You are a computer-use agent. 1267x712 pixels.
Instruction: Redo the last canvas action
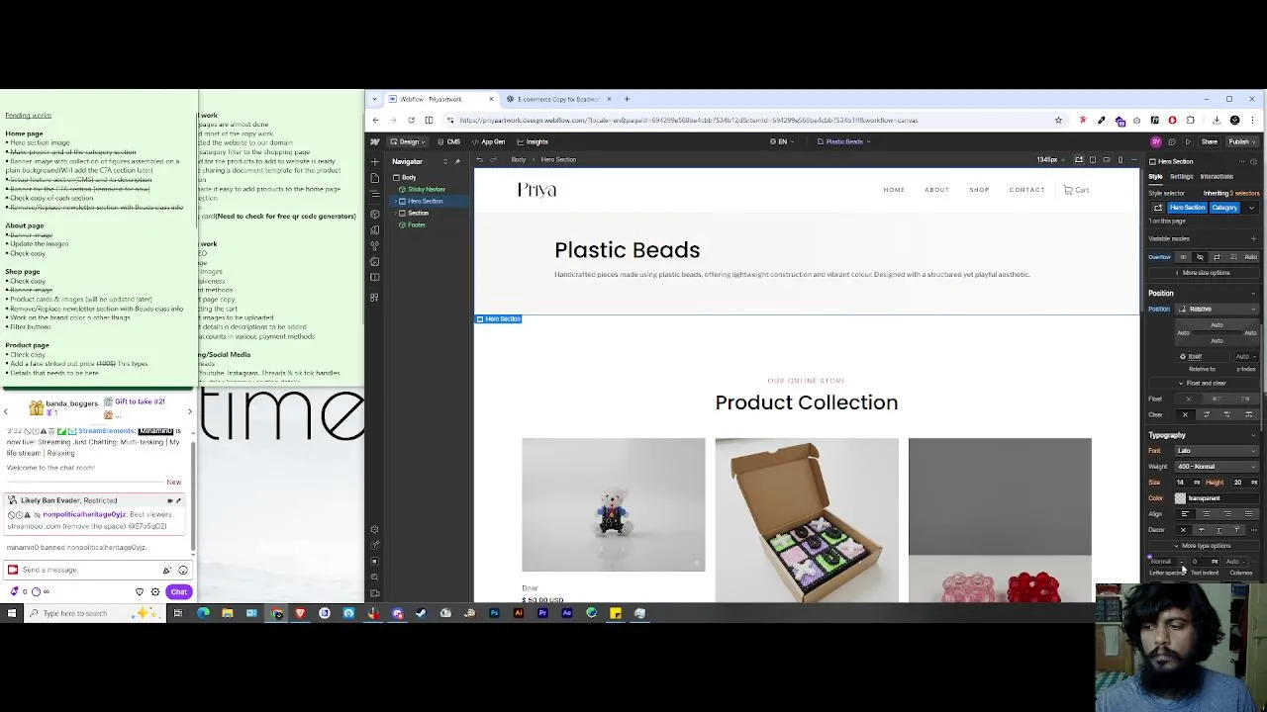(x=494, y=159)
